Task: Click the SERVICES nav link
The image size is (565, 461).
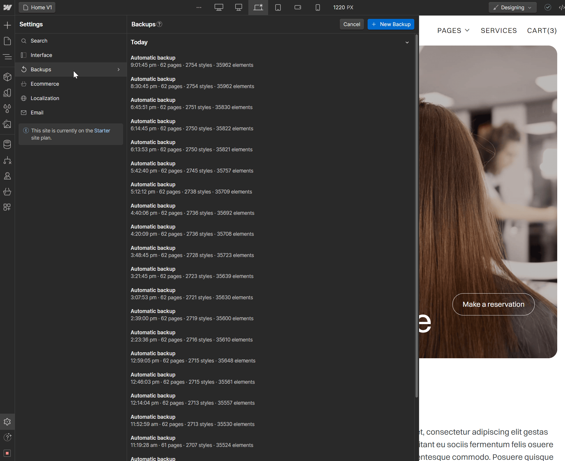Action: tap(499, 31)
